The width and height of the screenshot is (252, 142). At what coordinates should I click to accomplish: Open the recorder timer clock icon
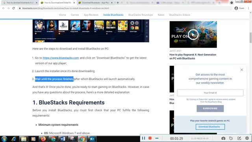[x=231, y=138]
